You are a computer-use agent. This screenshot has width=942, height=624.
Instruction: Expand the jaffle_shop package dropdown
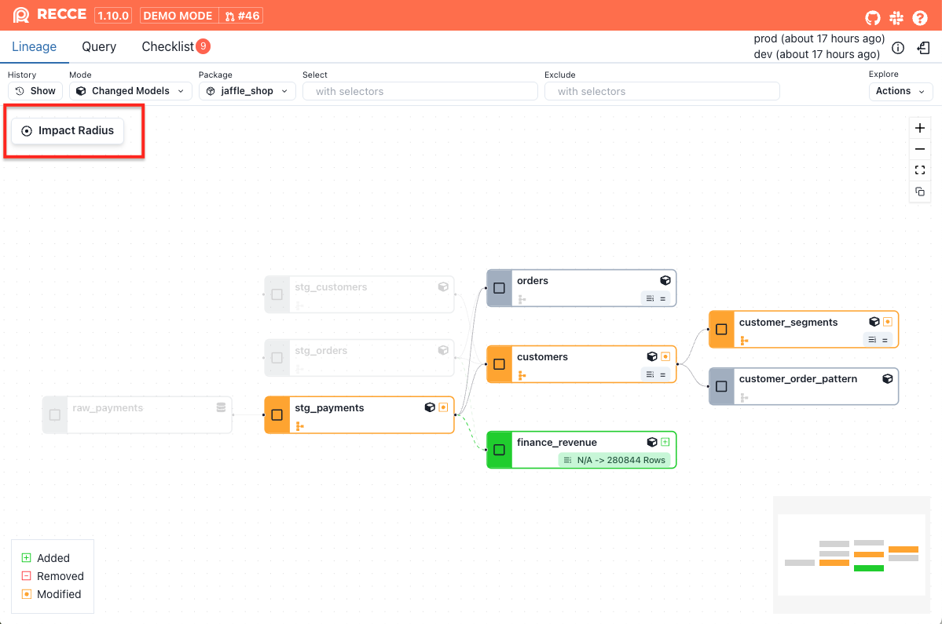point(247,91)
